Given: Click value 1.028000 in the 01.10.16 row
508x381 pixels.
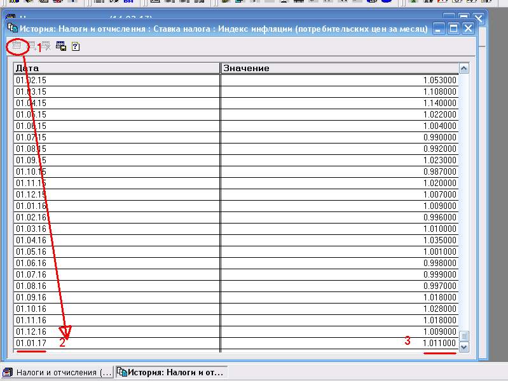Looking at the screenshot, I should 439,309.
